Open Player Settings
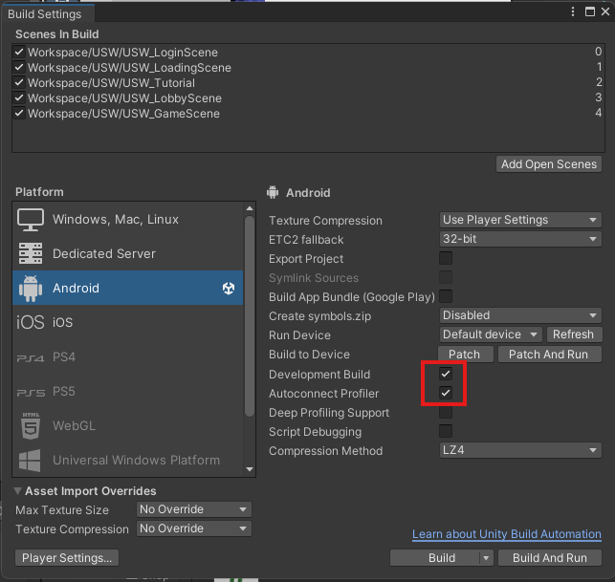 67,558
